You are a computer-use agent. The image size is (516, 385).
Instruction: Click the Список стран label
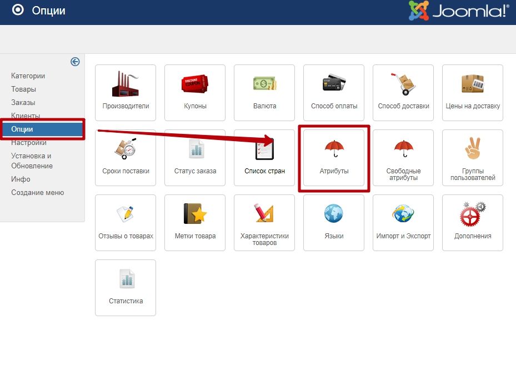point(264,171)
